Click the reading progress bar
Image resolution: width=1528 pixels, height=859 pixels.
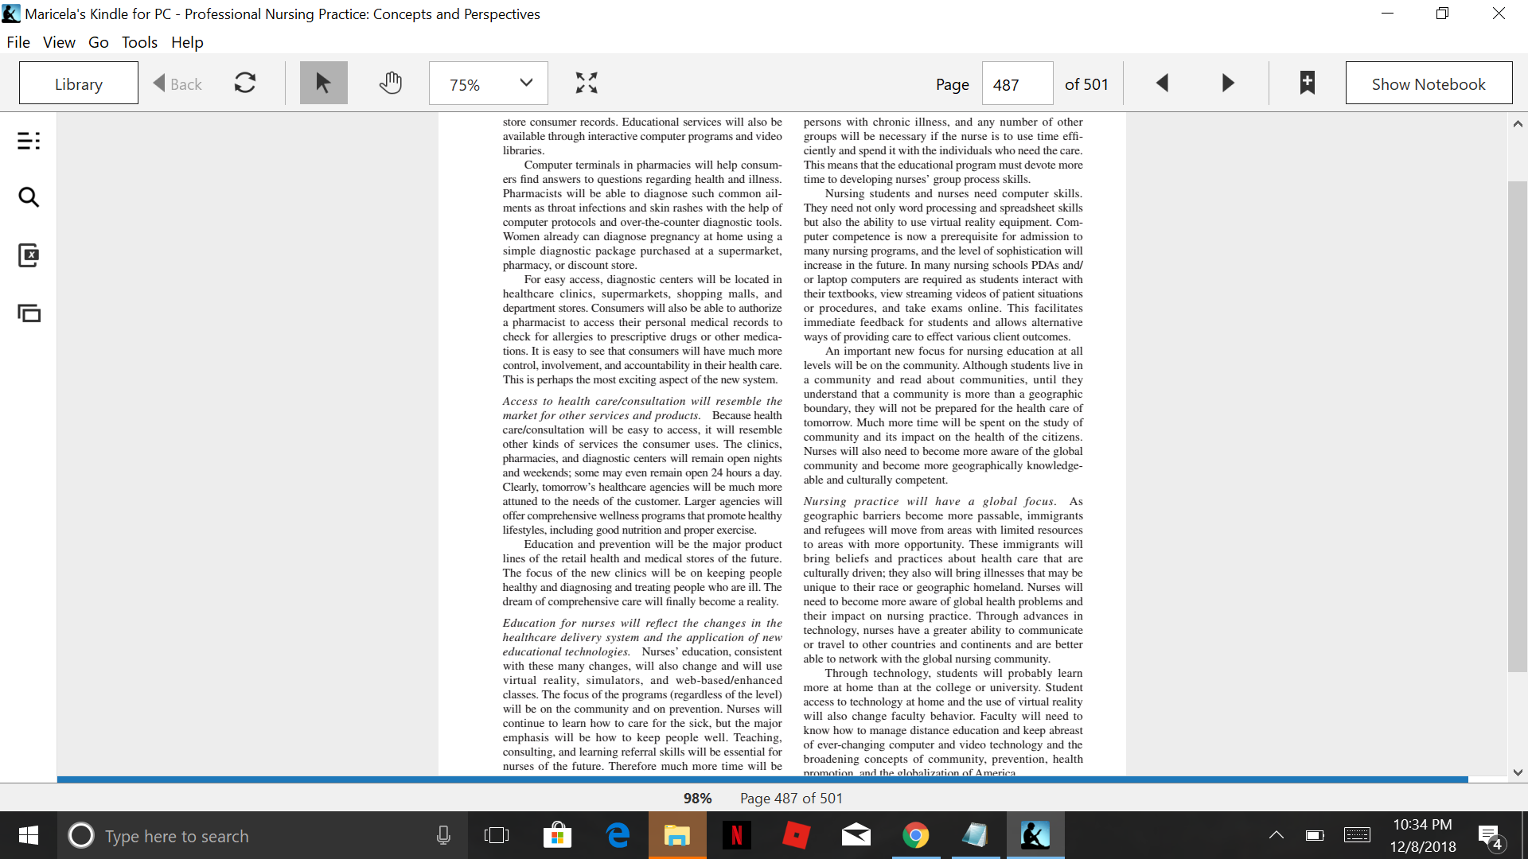point(762,779)
